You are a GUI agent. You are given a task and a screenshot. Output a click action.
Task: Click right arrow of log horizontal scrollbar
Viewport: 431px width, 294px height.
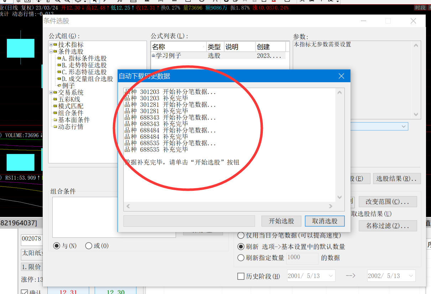coord(331,206)
